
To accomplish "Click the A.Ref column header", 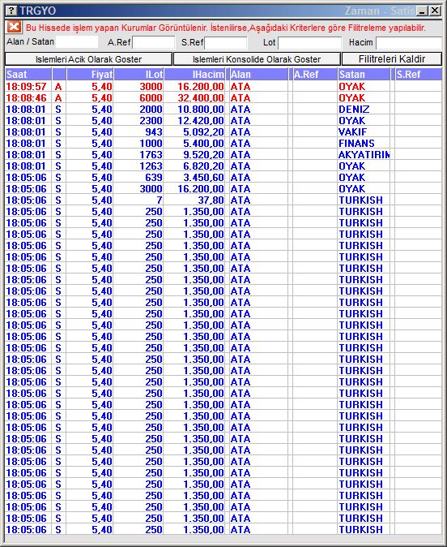I will click(315, 75).
